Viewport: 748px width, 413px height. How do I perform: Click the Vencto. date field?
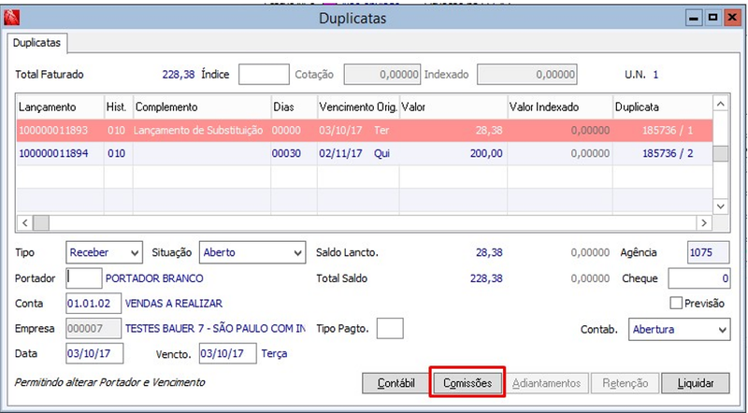227,353
